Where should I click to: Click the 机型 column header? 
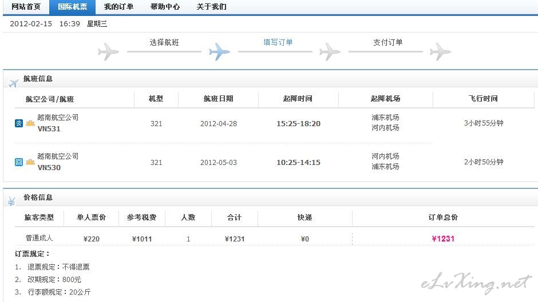click(x=156, y=99)
